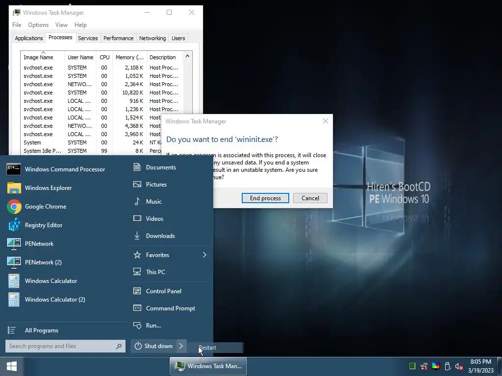Open Downloads folder from Start menu
The image size is (502, 376).
pyautogui.click(x=171, y=235)
